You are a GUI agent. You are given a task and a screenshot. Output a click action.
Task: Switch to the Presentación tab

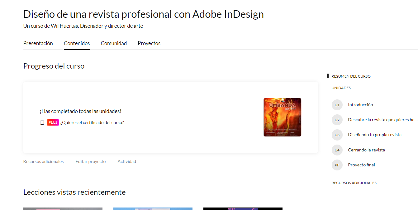pos(38,43)
